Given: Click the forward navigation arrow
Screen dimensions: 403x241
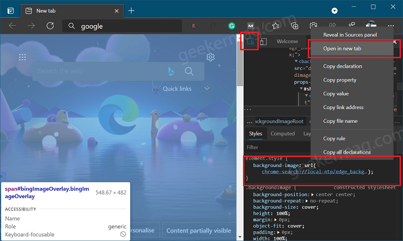Looking at the screenshot, I should [x=31, y=26].
